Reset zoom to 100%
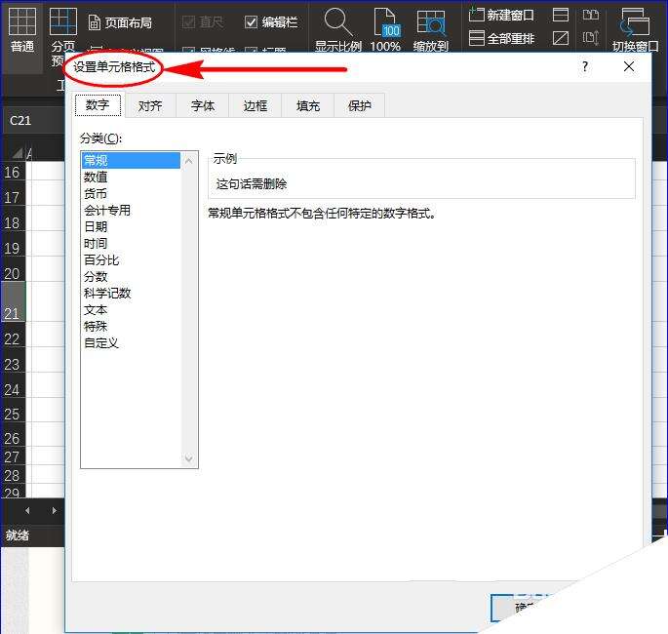Image resolution: width=668 pixels, height=634 pixels. click(x=385, y=29)
